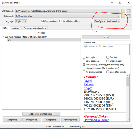The height and width of the screenshot is (129, 133).
Task: Click the Orion Launcher title bar icon
Action: [x=3, y=3]
